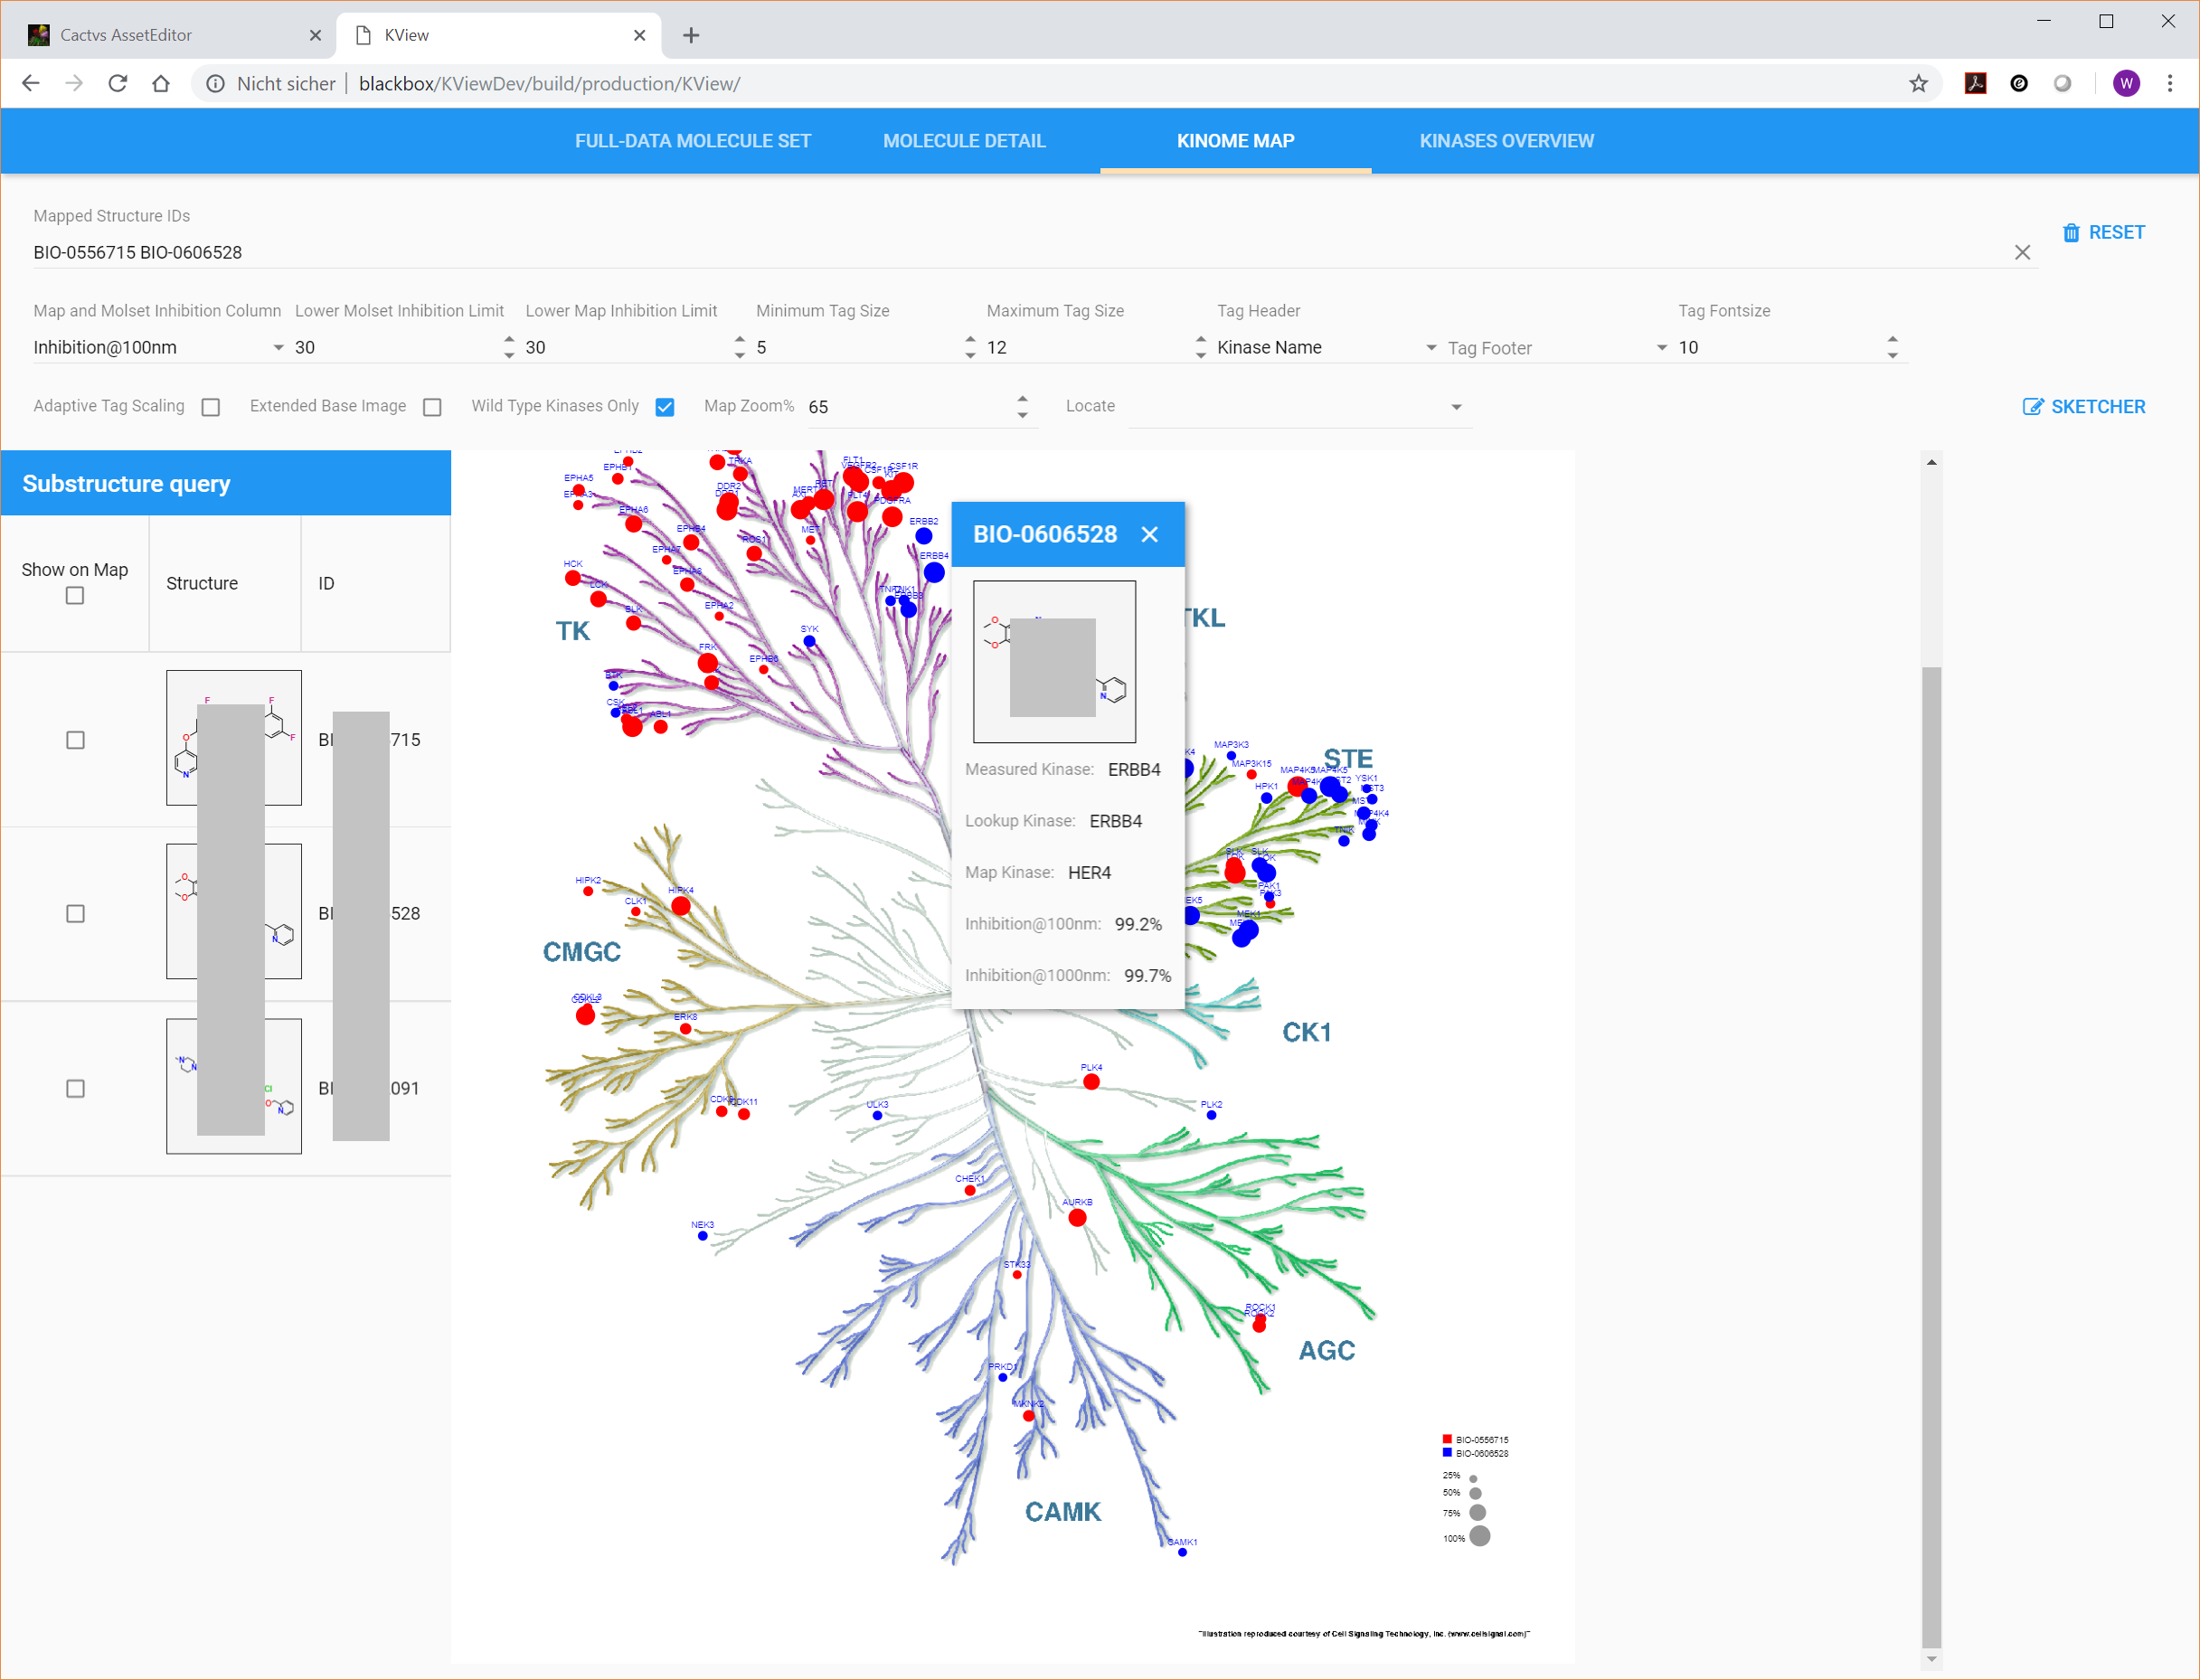The height and width of the screenshot is (1680, 2200).
Task: Click the Acrobat PDF extension icon
Action: pos(1974,84)
